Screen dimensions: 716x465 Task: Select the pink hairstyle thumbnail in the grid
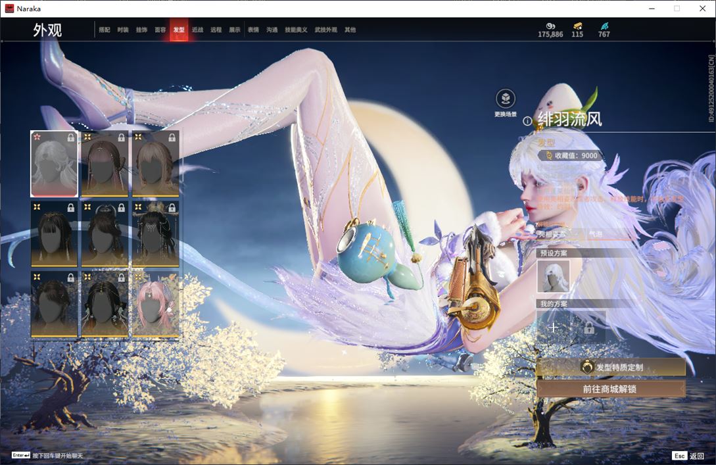click(155, 304)
